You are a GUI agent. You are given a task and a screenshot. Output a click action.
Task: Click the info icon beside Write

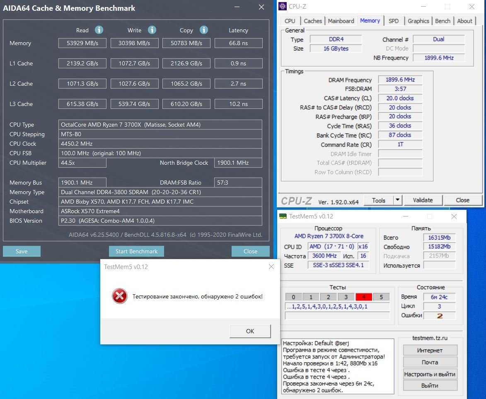pos(152,30)
